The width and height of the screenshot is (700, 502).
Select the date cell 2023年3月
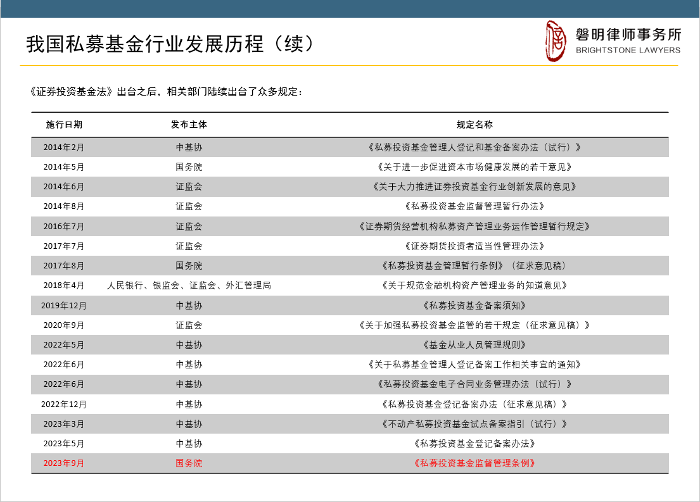click(64, 424)
